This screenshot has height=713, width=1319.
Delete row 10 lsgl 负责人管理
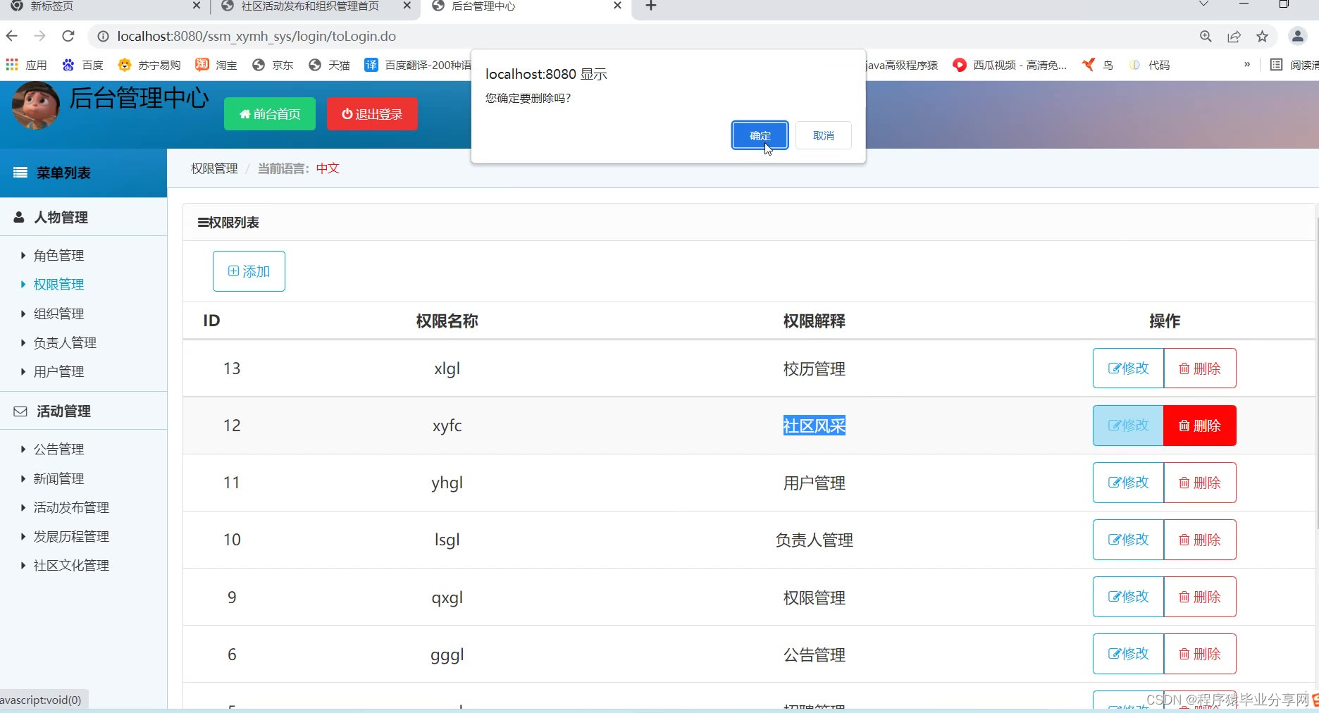click(x=1200, y=540)
